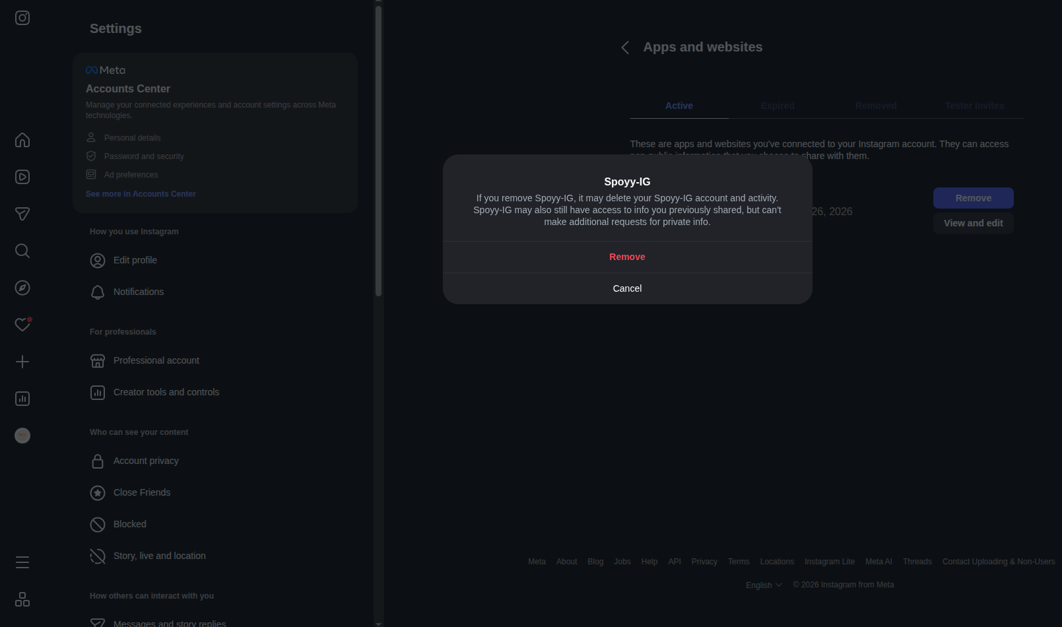Click the Ad preferences icon
The width and height of the screenshot is (1062, 627).
tap(91, 174)
